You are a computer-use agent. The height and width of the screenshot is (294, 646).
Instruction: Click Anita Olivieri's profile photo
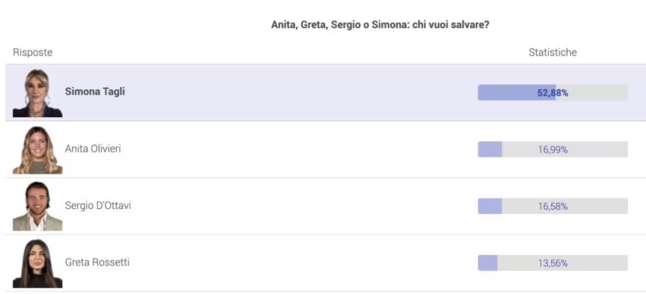pyautogui.click(x=37, y=150)
